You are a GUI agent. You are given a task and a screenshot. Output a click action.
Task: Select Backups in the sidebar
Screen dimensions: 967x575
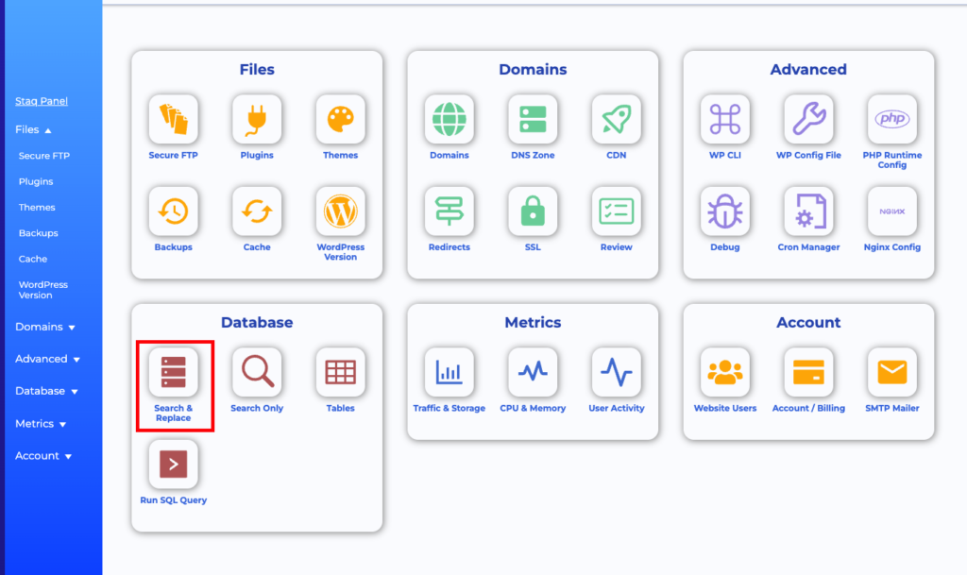point(38,233)
